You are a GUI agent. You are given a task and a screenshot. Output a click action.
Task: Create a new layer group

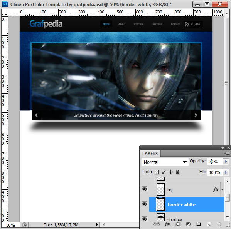[x=199, y=224]
